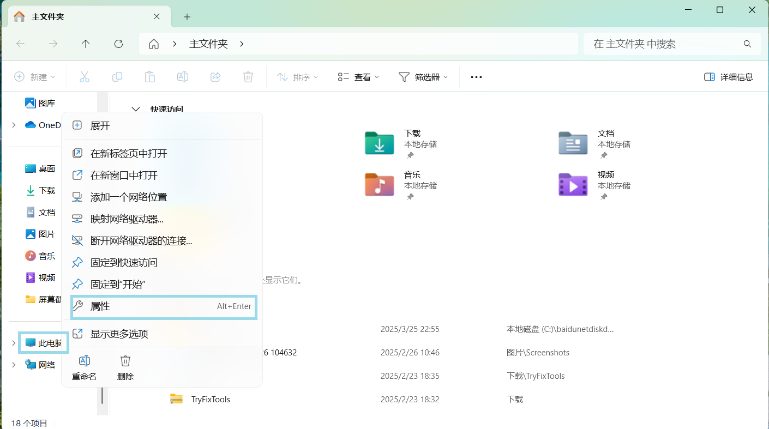Navigate using the 主文件夹 breadcrumb link
The image size is (769, 429).
click(208, 44)
